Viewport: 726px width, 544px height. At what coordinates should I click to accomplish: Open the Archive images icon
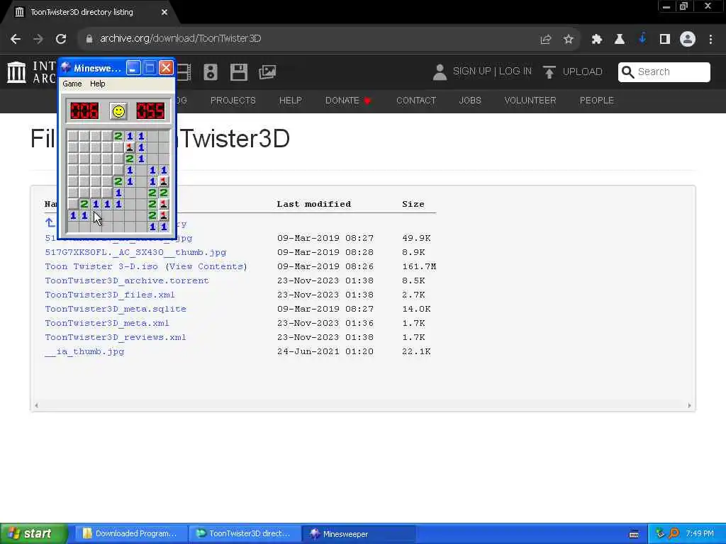[267, 72]
